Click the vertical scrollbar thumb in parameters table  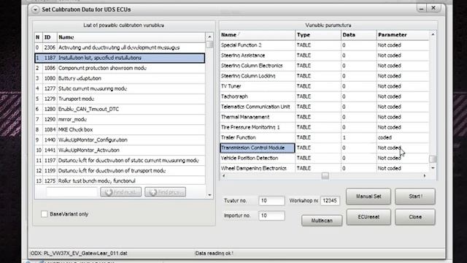coord(433,159)
